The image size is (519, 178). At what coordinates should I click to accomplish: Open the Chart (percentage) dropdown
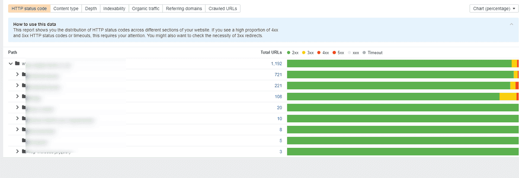pyautogui.click(x=493, y=9)
